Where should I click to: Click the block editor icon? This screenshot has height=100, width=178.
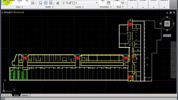pyautogui.click(x=123, y=3)
